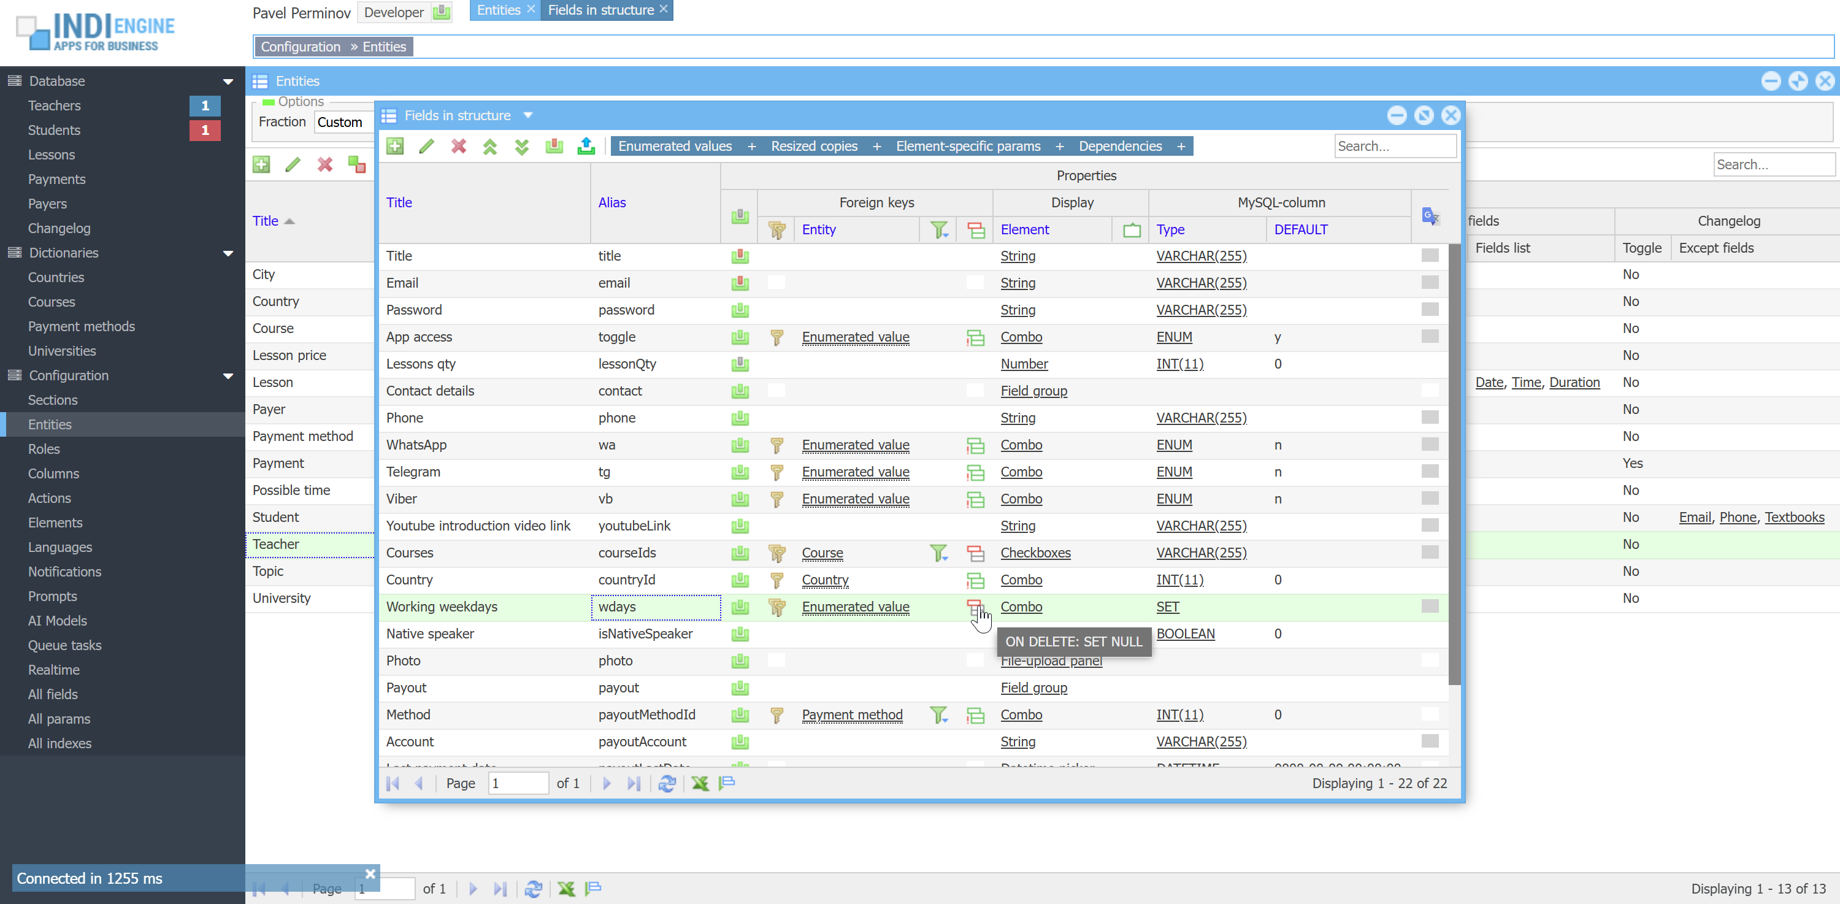Click the double-down-chevron move down icon
1840x904 pixels.
click(x=522, y=147)
